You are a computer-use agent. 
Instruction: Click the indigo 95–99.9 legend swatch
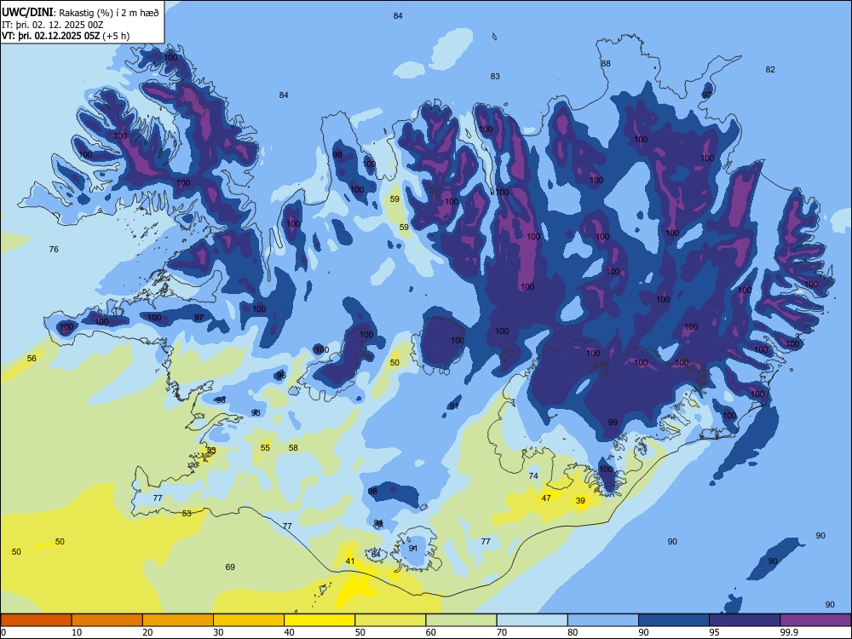coord(745,620)
